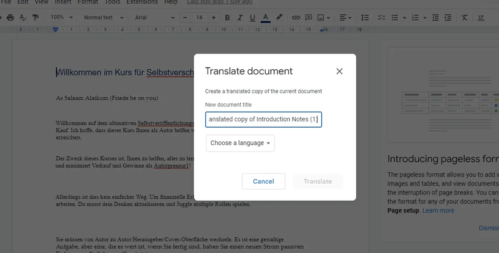Click the New document title input field

tap(263, 120)
